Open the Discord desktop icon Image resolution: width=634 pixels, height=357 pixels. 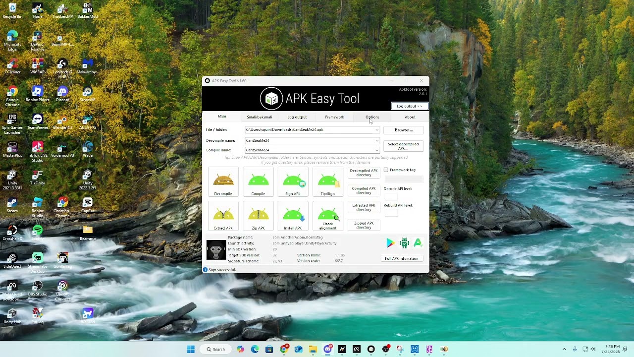pos(62,94)
